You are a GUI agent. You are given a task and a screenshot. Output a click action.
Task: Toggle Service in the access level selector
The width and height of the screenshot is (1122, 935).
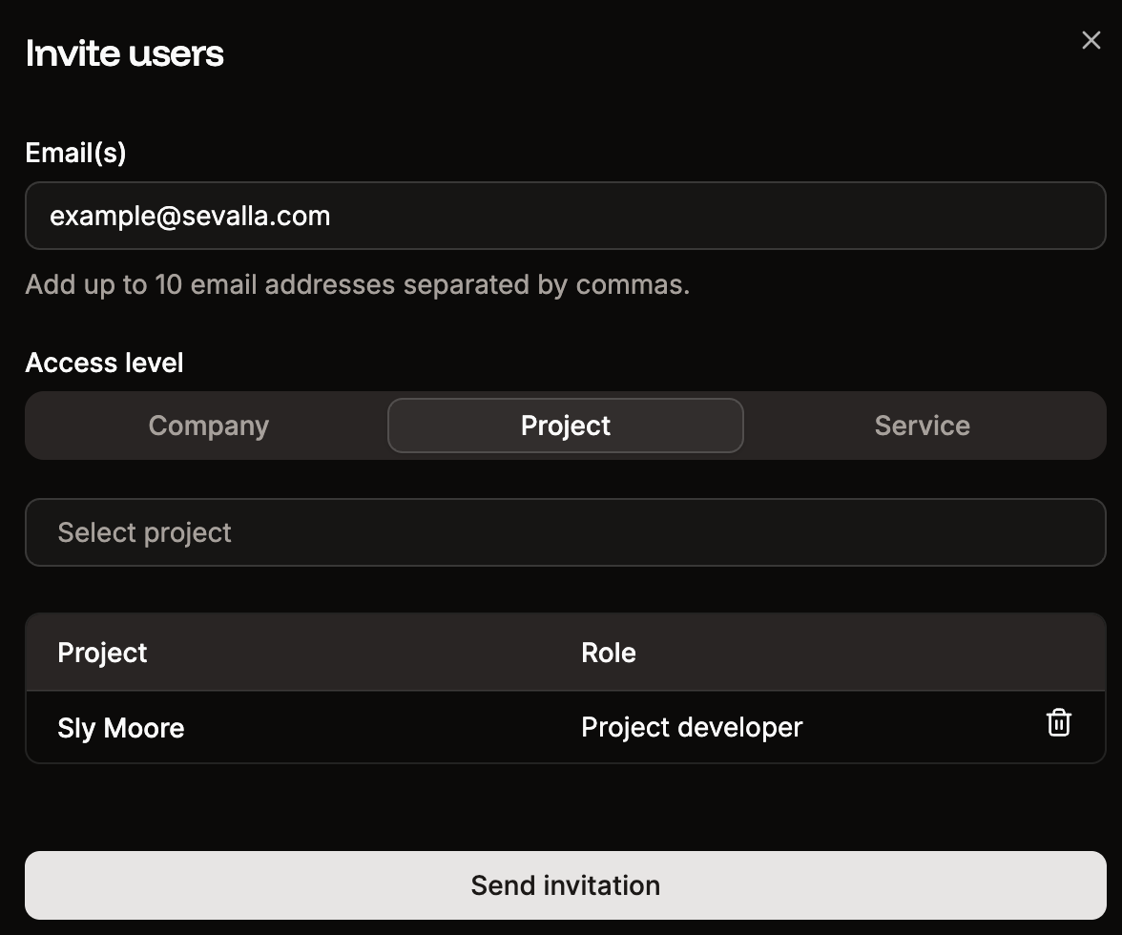coord(922,426)
